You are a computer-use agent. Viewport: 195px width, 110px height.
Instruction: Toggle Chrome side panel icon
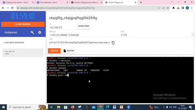click(x=183, y=8)
